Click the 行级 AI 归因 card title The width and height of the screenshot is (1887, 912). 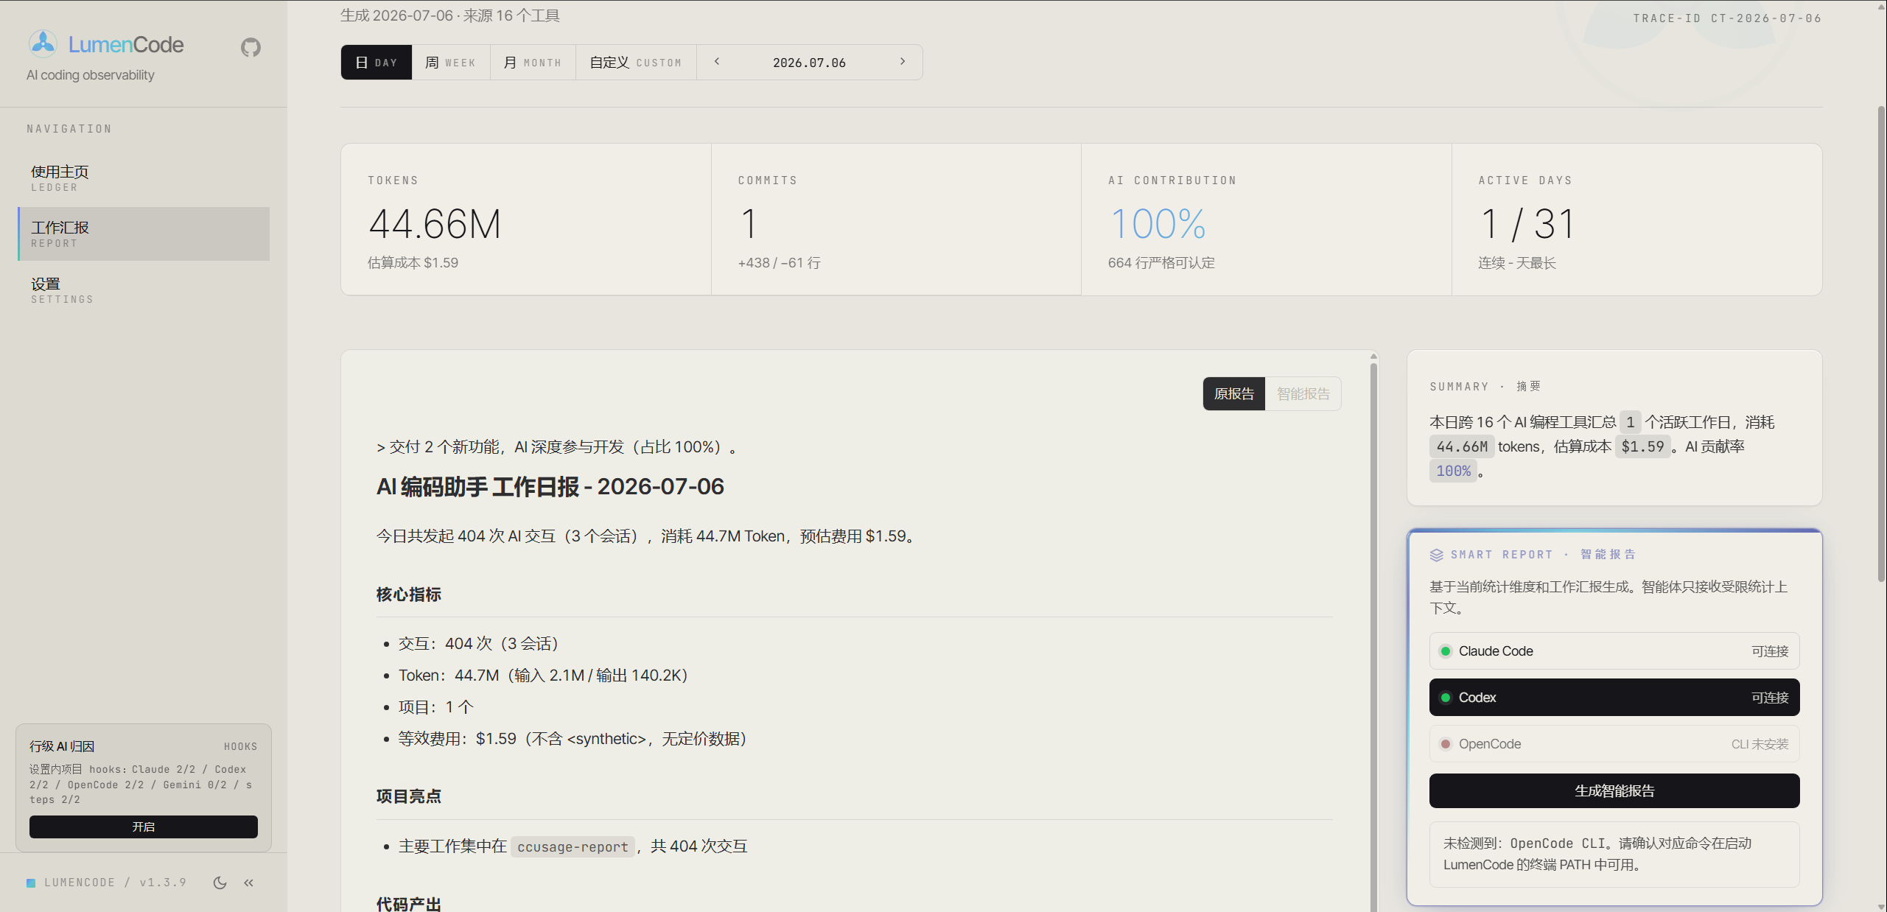point(62,746)
